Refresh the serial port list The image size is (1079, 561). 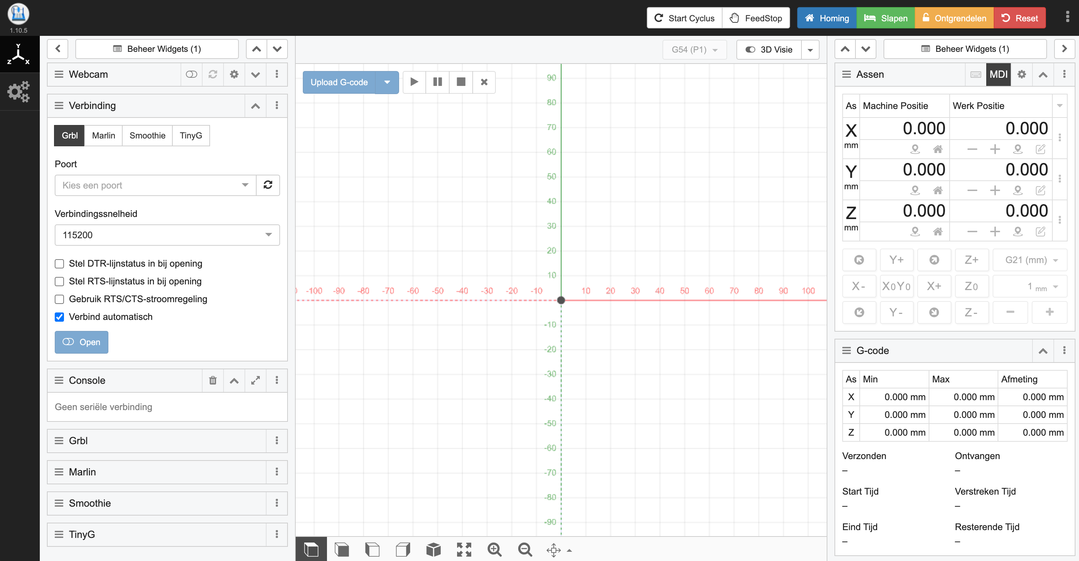[268, 185]
